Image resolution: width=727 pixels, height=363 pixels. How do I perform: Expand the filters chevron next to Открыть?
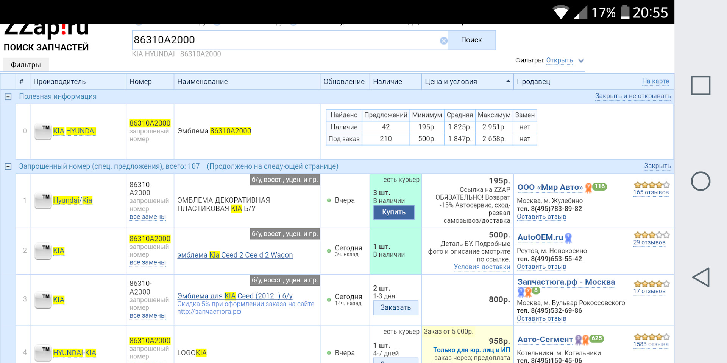(x=581, y=60)
